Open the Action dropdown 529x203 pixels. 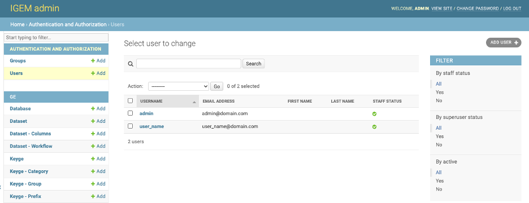click(179, 86)
